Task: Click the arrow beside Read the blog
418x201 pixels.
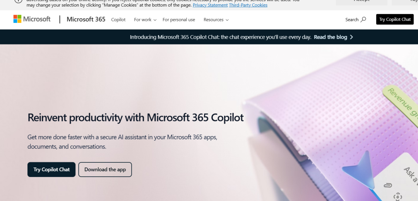Action: [351, 37]
